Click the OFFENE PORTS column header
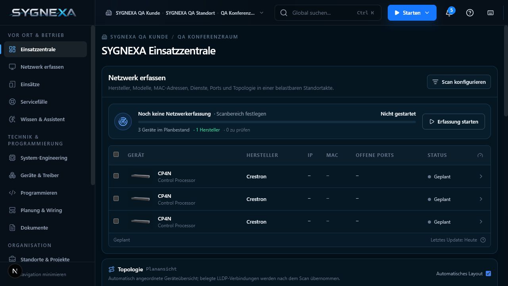Viewport: 508px width, 286px height. pos(375,155)
